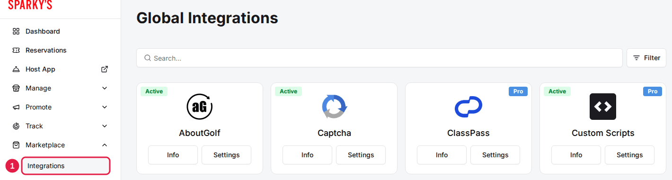Expand the Track menu chevron

coord(105,126)
